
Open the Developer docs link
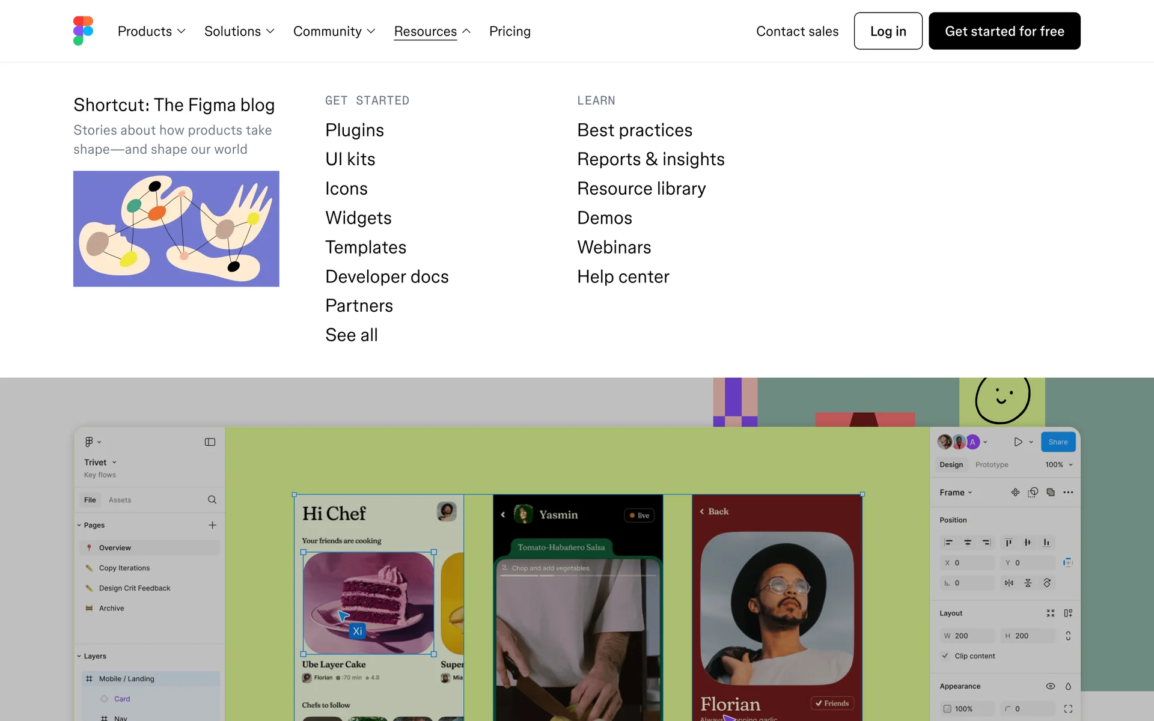[x=386, y=276]
